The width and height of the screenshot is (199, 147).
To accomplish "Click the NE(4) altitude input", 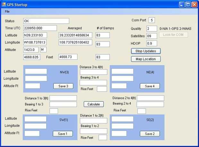I will tap(119, 86).
